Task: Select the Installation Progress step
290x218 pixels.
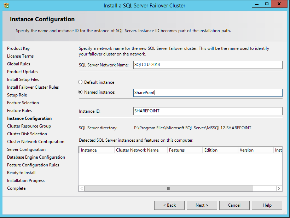Action: click(x=26, y=180)
